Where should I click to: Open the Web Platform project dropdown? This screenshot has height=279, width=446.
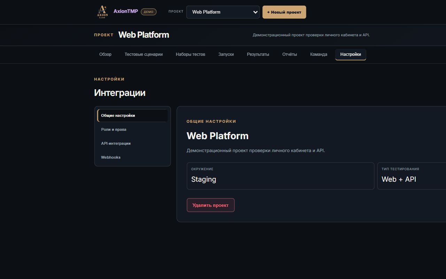(223, 12)
